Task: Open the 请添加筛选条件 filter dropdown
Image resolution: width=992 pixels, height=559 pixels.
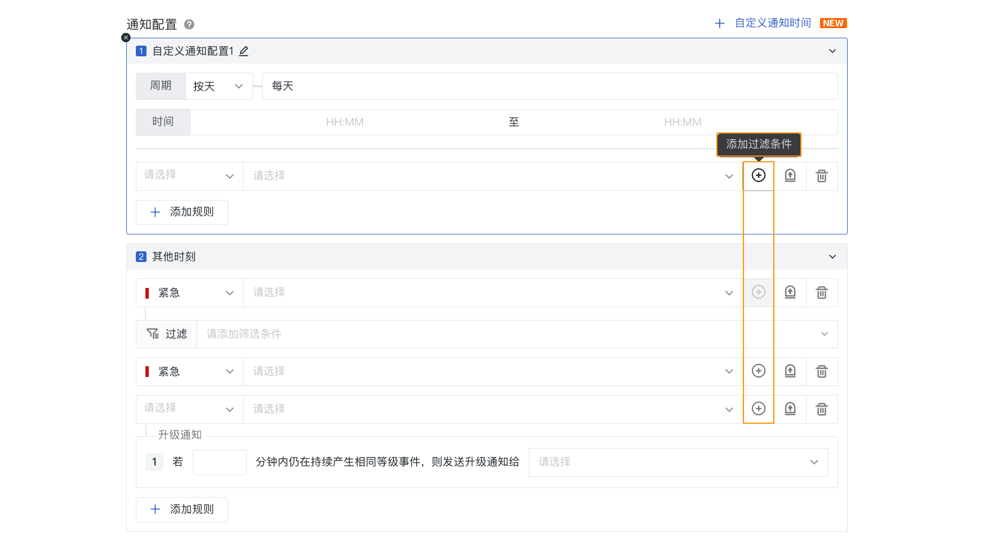Action: click(517, 334)
